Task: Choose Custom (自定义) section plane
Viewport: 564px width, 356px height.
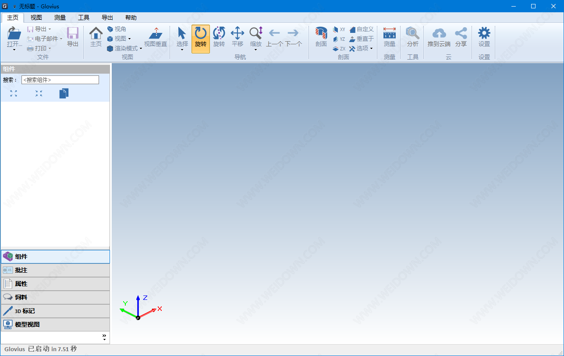Action: click(362, 29)
